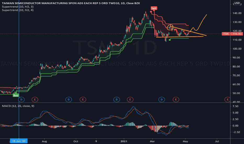Click the Oct time axis label
244x144 pixels.
(x=76, y=141)
